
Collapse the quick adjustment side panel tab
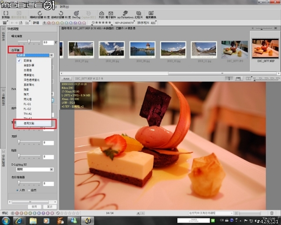coord(3,151)
